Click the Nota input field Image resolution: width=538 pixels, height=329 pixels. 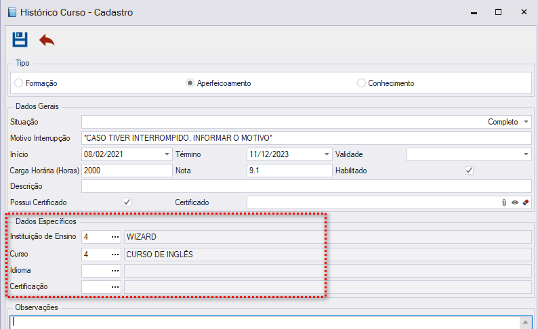coord(289,171)
